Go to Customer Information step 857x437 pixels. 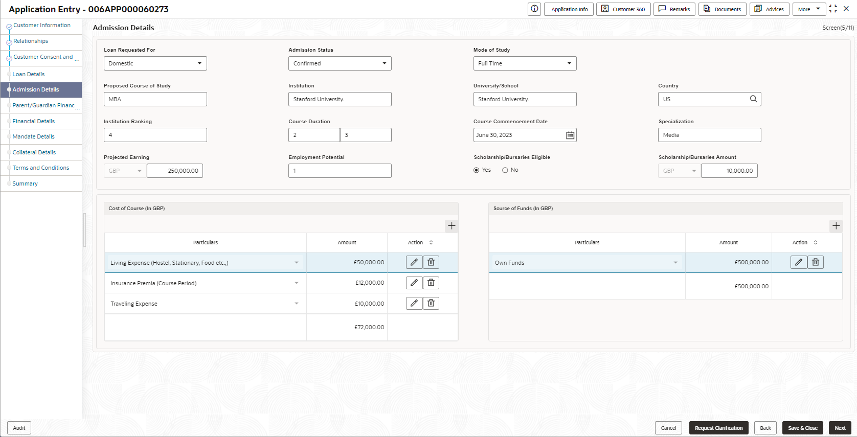42,25
